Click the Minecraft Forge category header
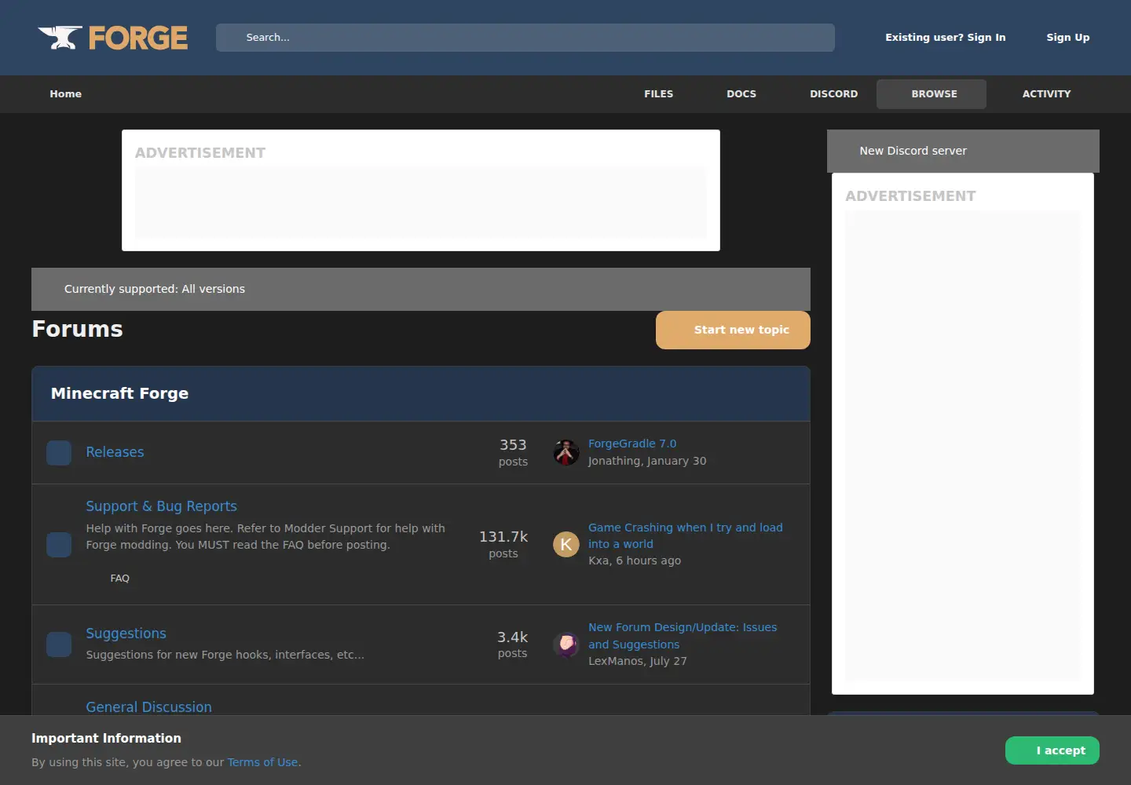 pyautogui.click(x=421, y=394)
